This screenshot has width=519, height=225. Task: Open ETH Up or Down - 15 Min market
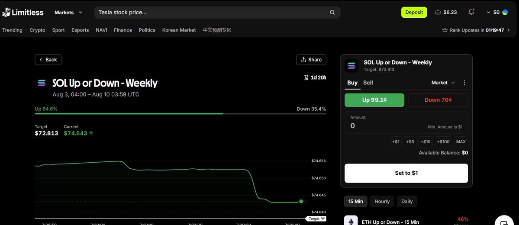(x=390, y=222)
